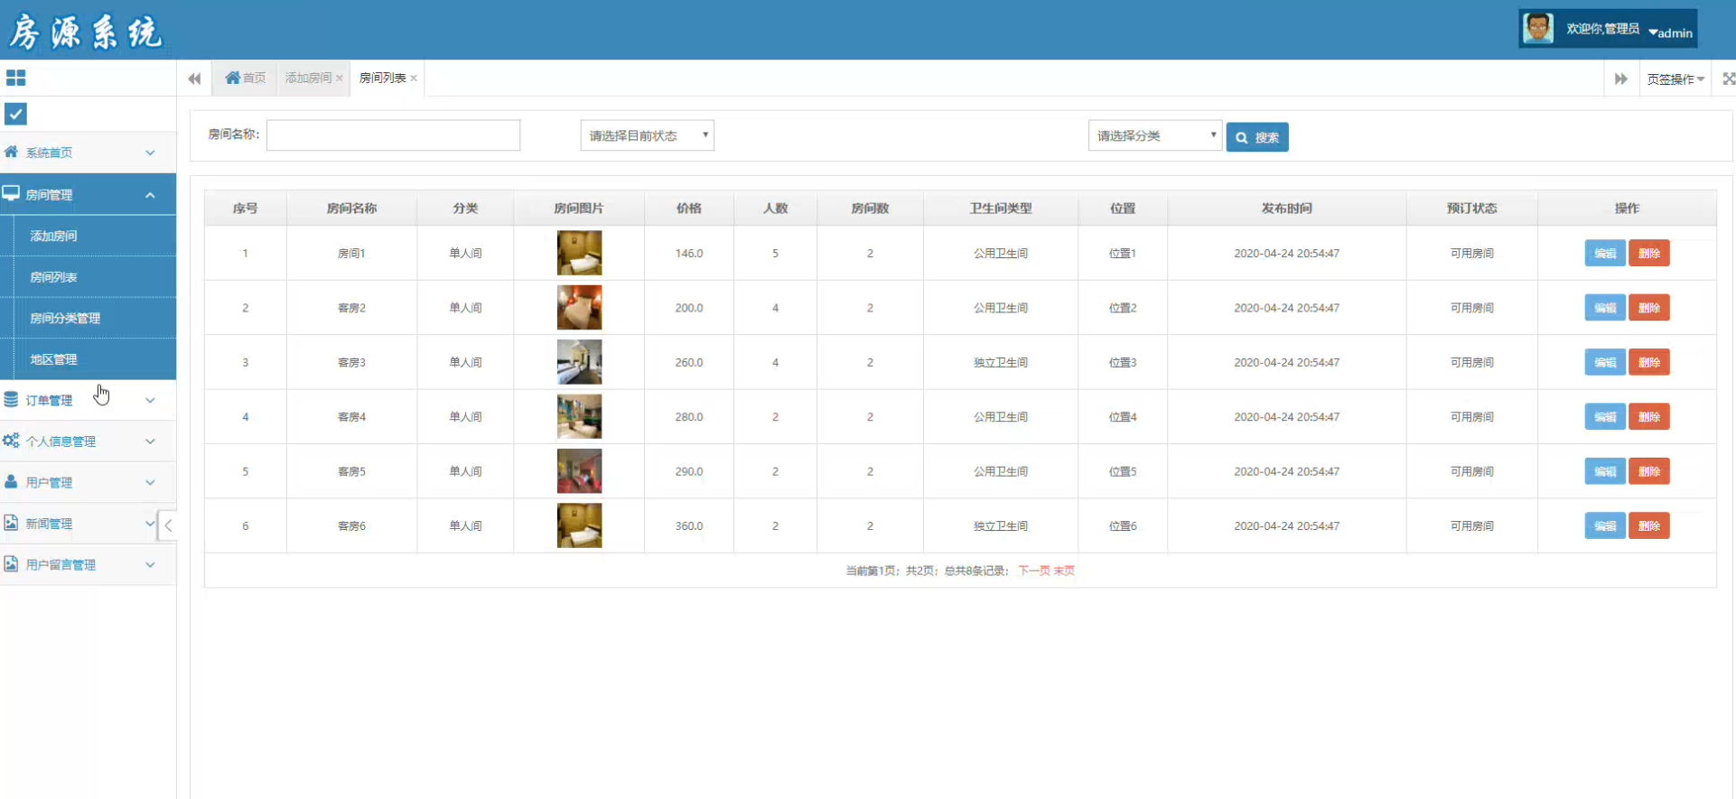Screen dimensions: 1736x799
Task: Close the 房间列表 tab
Action: click(x=414, y=79)
